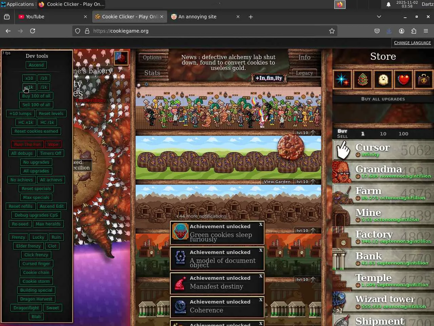Open the Stats menu in the game

[x=152, y=73]
